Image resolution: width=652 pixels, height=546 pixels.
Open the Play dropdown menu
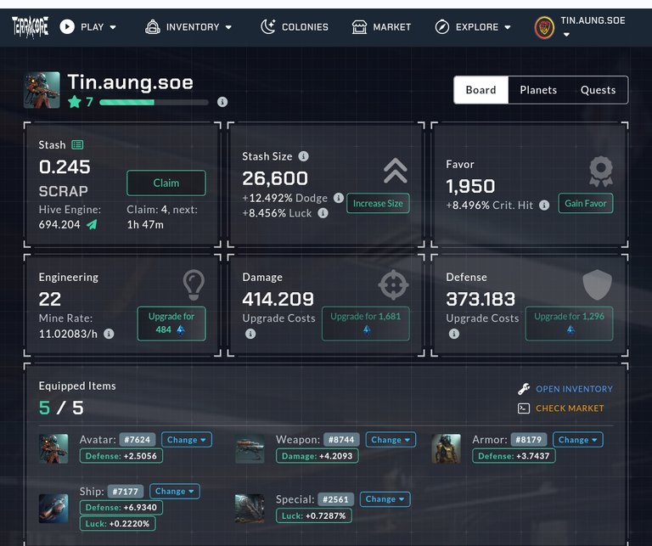point(87,27)
